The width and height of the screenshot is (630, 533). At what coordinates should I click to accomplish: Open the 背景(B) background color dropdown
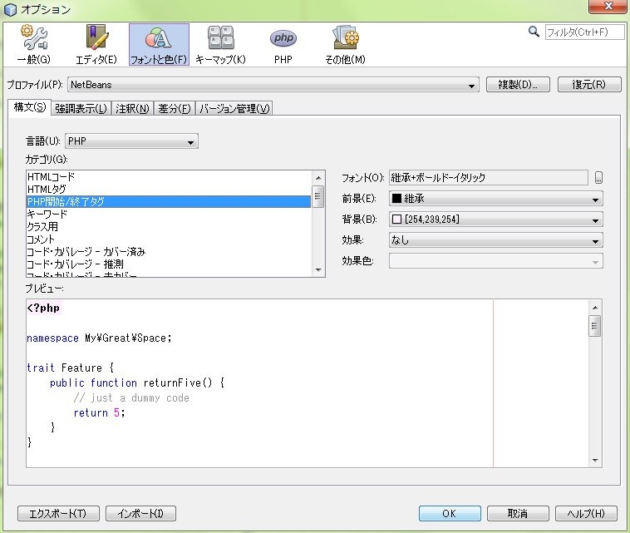coord(496,220)
